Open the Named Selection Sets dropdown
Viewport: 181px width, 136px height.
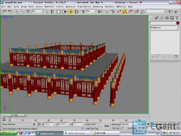[x=165, y=11]
